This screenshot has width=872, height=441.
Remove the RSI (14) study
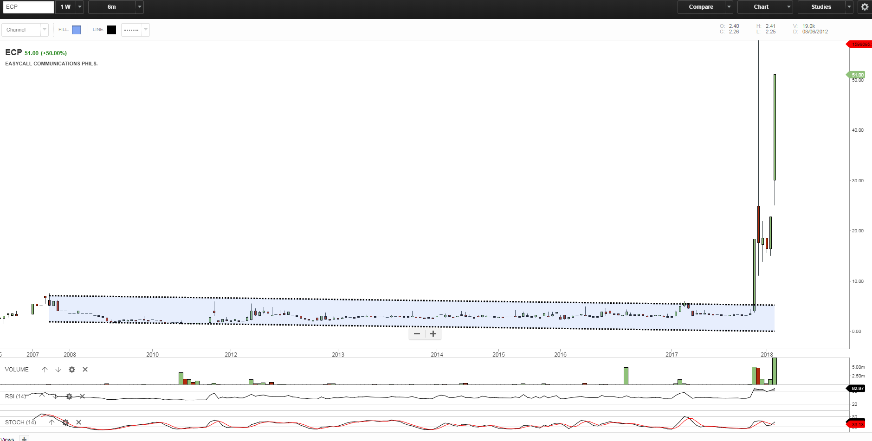pos(82,396)
